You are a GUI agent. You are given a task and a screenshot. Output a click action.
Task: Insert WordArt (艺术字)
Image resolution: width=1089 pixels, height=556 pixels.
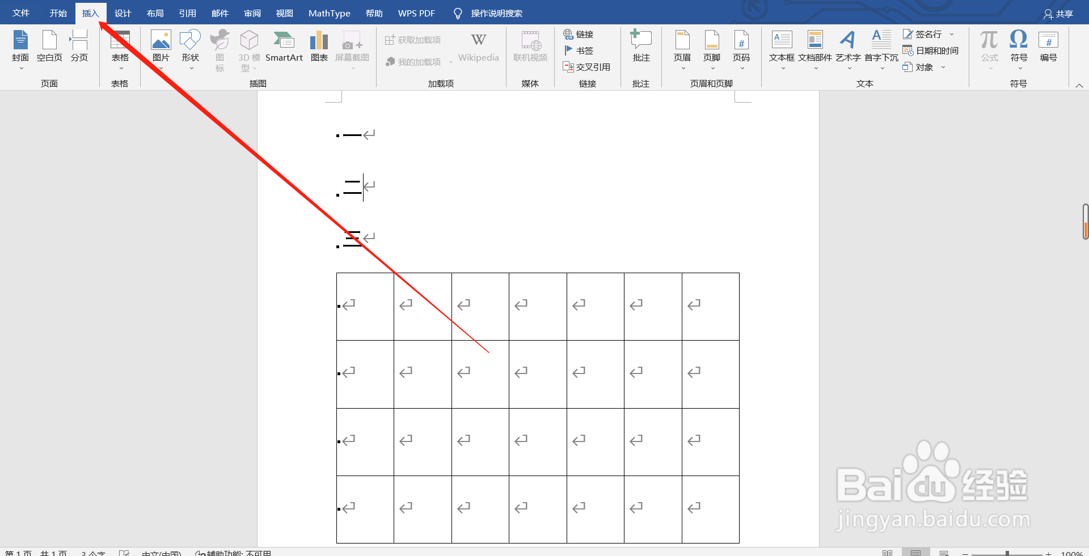coord(848,50)
